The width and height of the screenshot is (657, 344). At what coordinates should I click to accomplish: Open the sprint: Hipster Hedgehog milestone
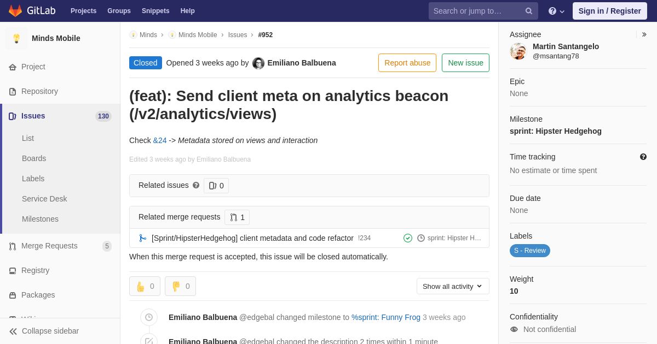pos(556,131)
